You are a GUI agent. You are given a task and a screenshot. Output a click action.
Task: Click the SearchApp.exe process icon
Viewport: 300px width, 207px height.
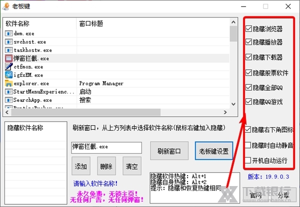pos(8,100)
